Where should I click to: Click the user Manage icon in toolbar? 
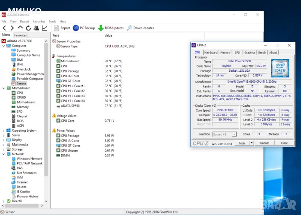click(36, 28)
